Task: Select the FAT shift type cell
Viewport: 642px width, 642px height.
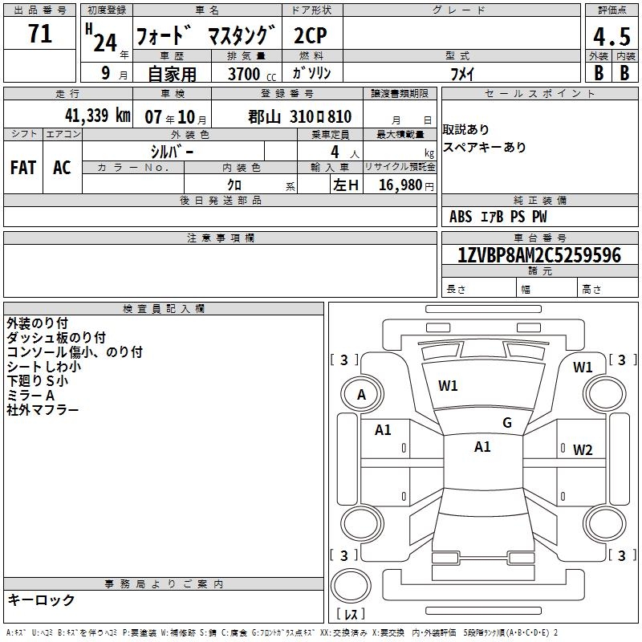Action: coord(23,167)
